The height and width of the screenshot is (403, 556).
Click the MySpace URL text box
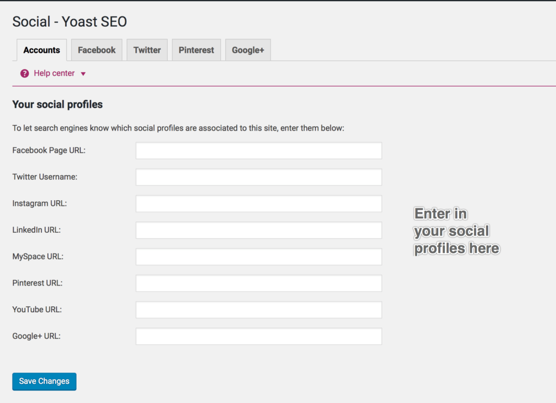point(259,257)
